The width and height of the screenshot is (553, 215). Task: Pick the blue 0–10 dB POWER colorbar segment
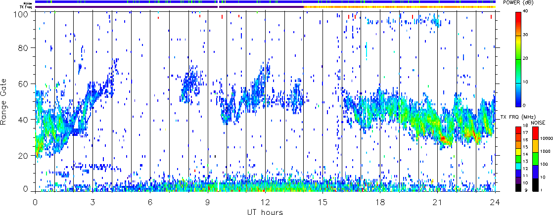pos(518,94)
